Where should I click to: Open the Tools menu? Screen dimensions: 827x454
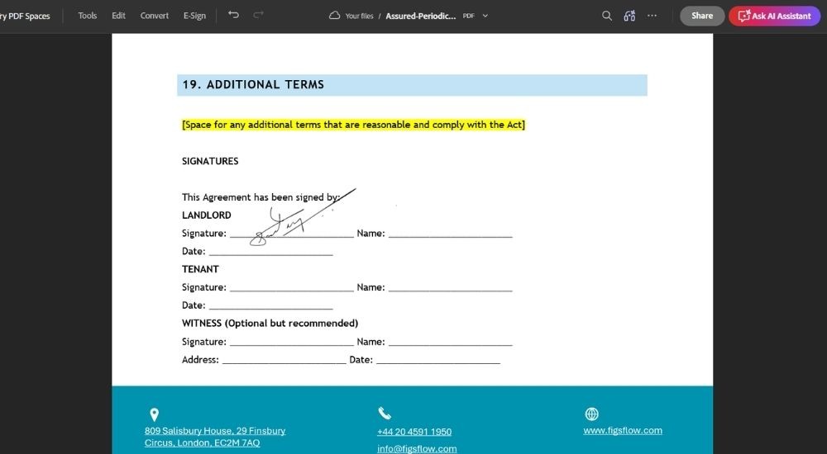87,16
